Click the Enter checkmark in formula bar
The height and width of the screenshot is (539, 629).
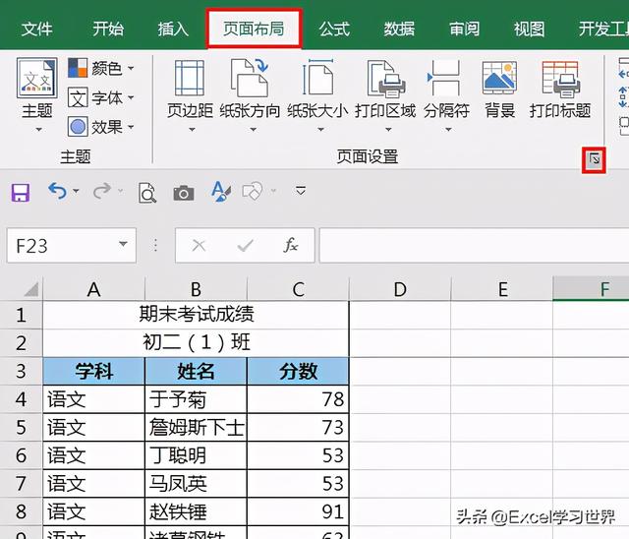[x=245, y=245]
